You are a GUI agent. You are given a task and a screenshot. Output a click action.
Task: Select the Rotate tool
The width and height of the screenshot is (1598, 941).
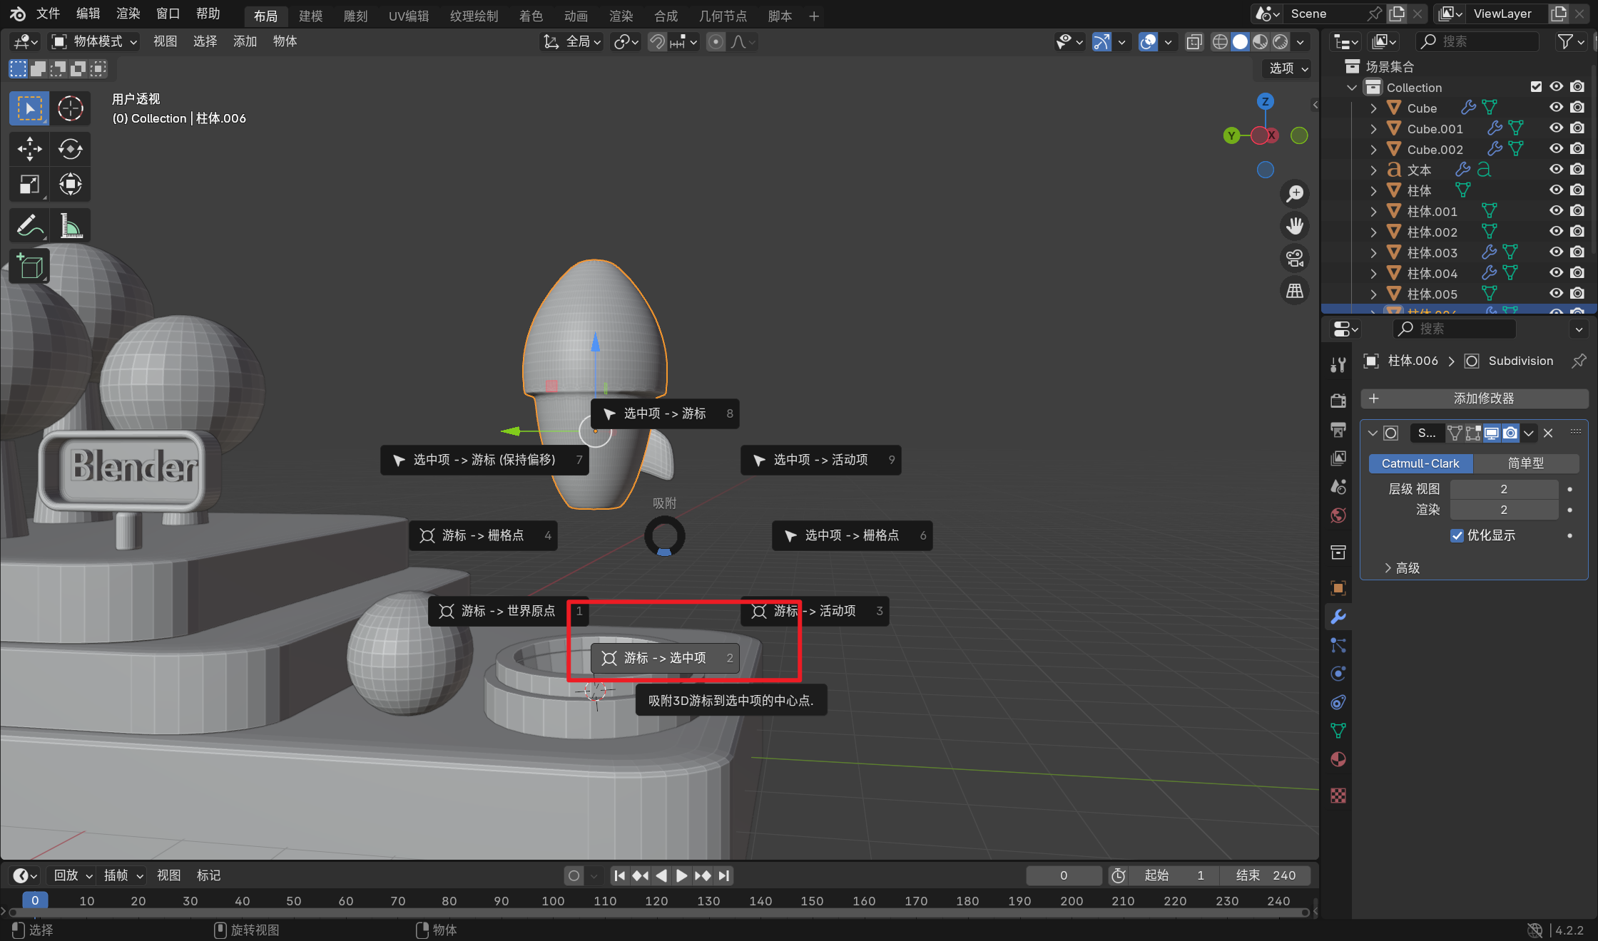[70, 148]
